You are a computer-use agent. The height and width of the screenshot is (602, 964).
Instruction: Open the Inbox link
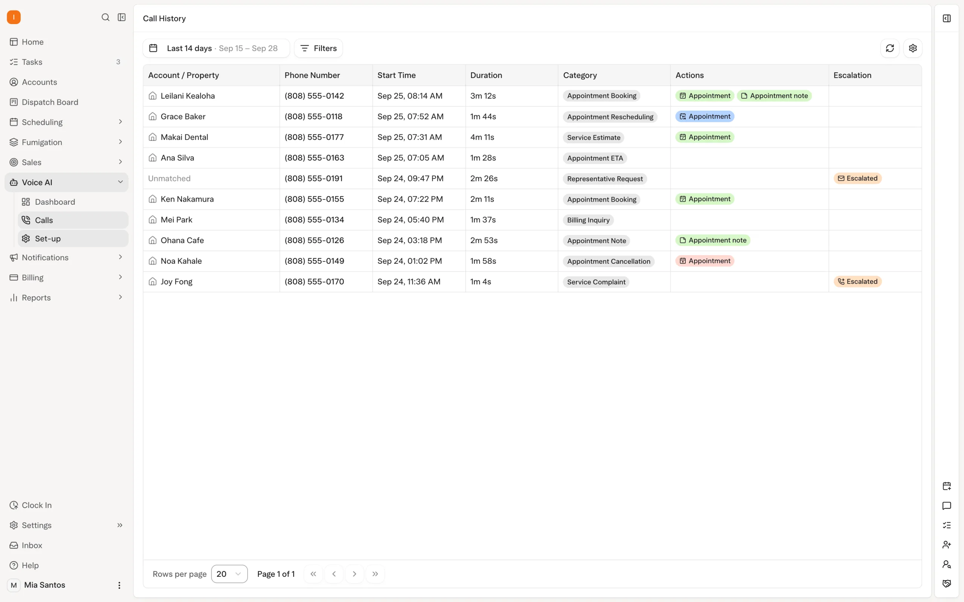66,545
